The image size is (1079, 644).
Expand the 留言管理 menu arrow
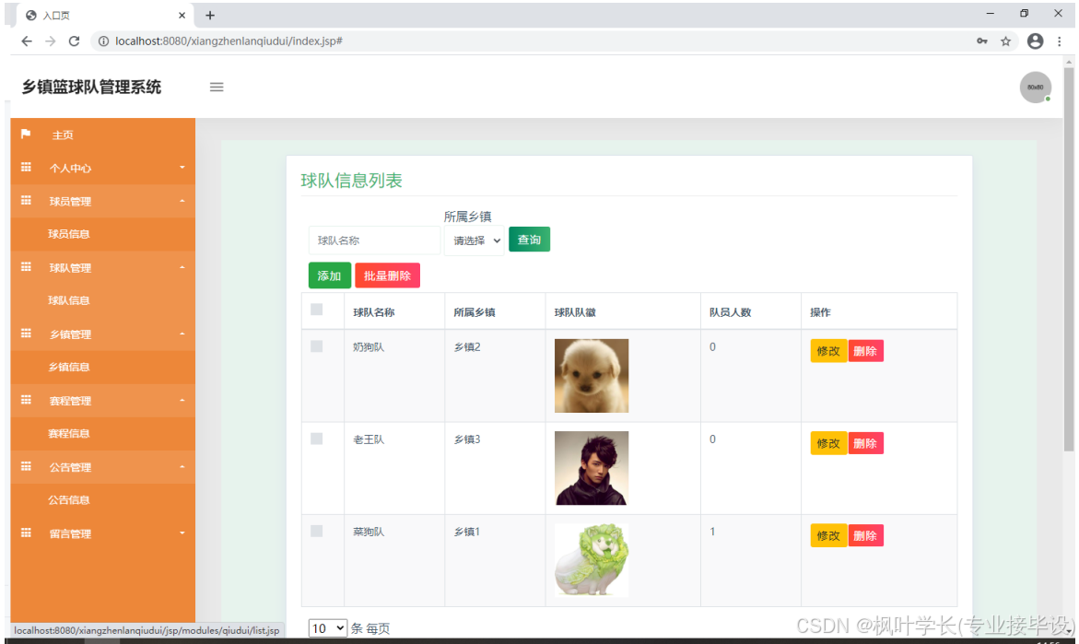pos(182,533)
